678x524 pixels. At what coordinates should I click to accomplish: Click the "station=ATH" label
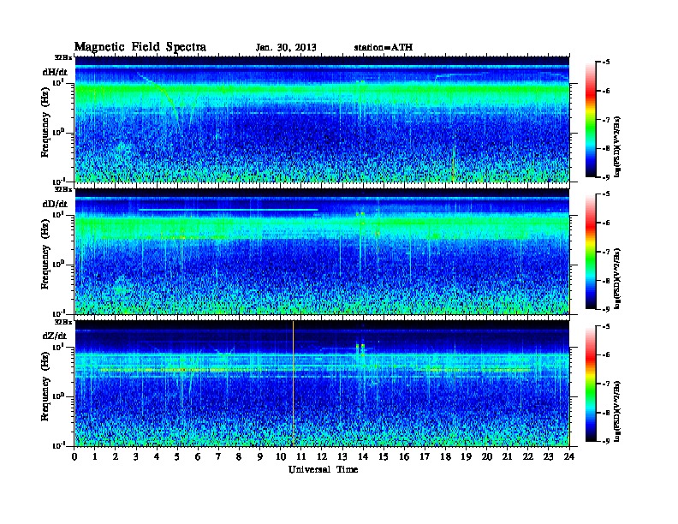384,48
